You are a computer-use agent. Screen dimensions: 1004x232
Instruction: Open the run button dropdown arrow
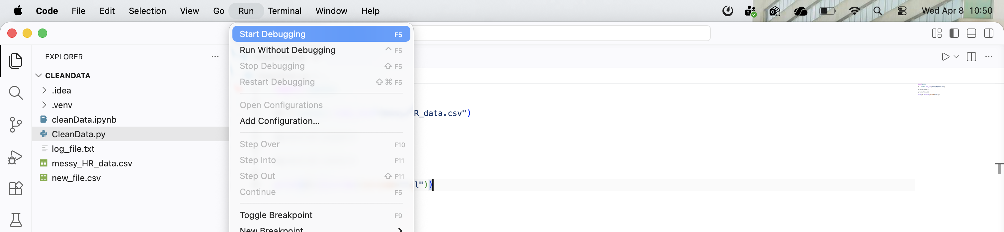[956, 57]
